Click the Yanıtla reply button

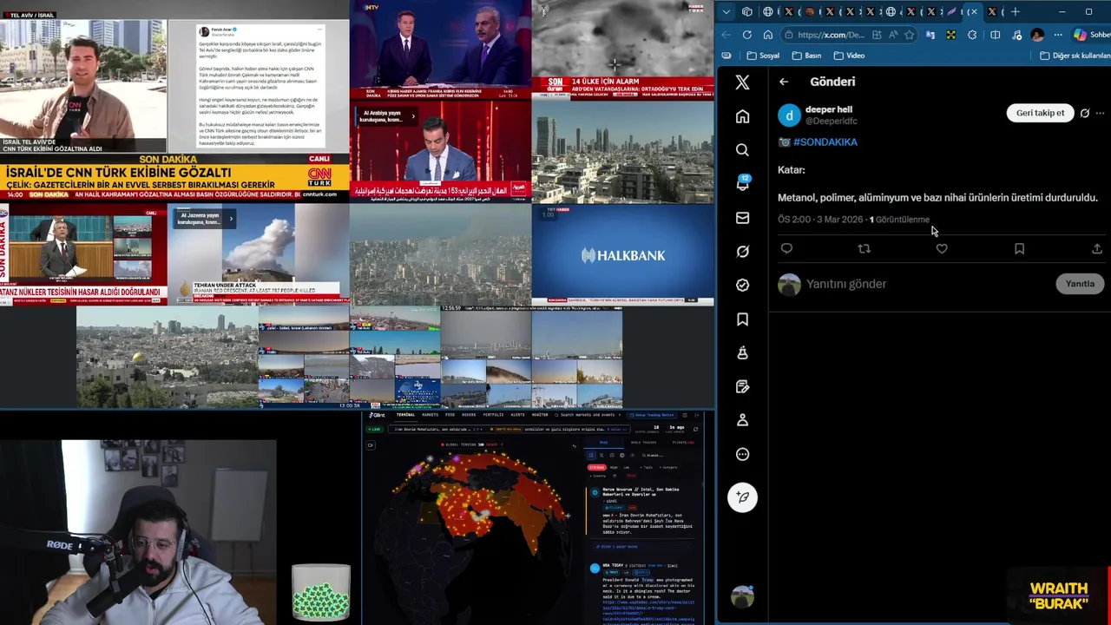click(x=1080, y=284)
